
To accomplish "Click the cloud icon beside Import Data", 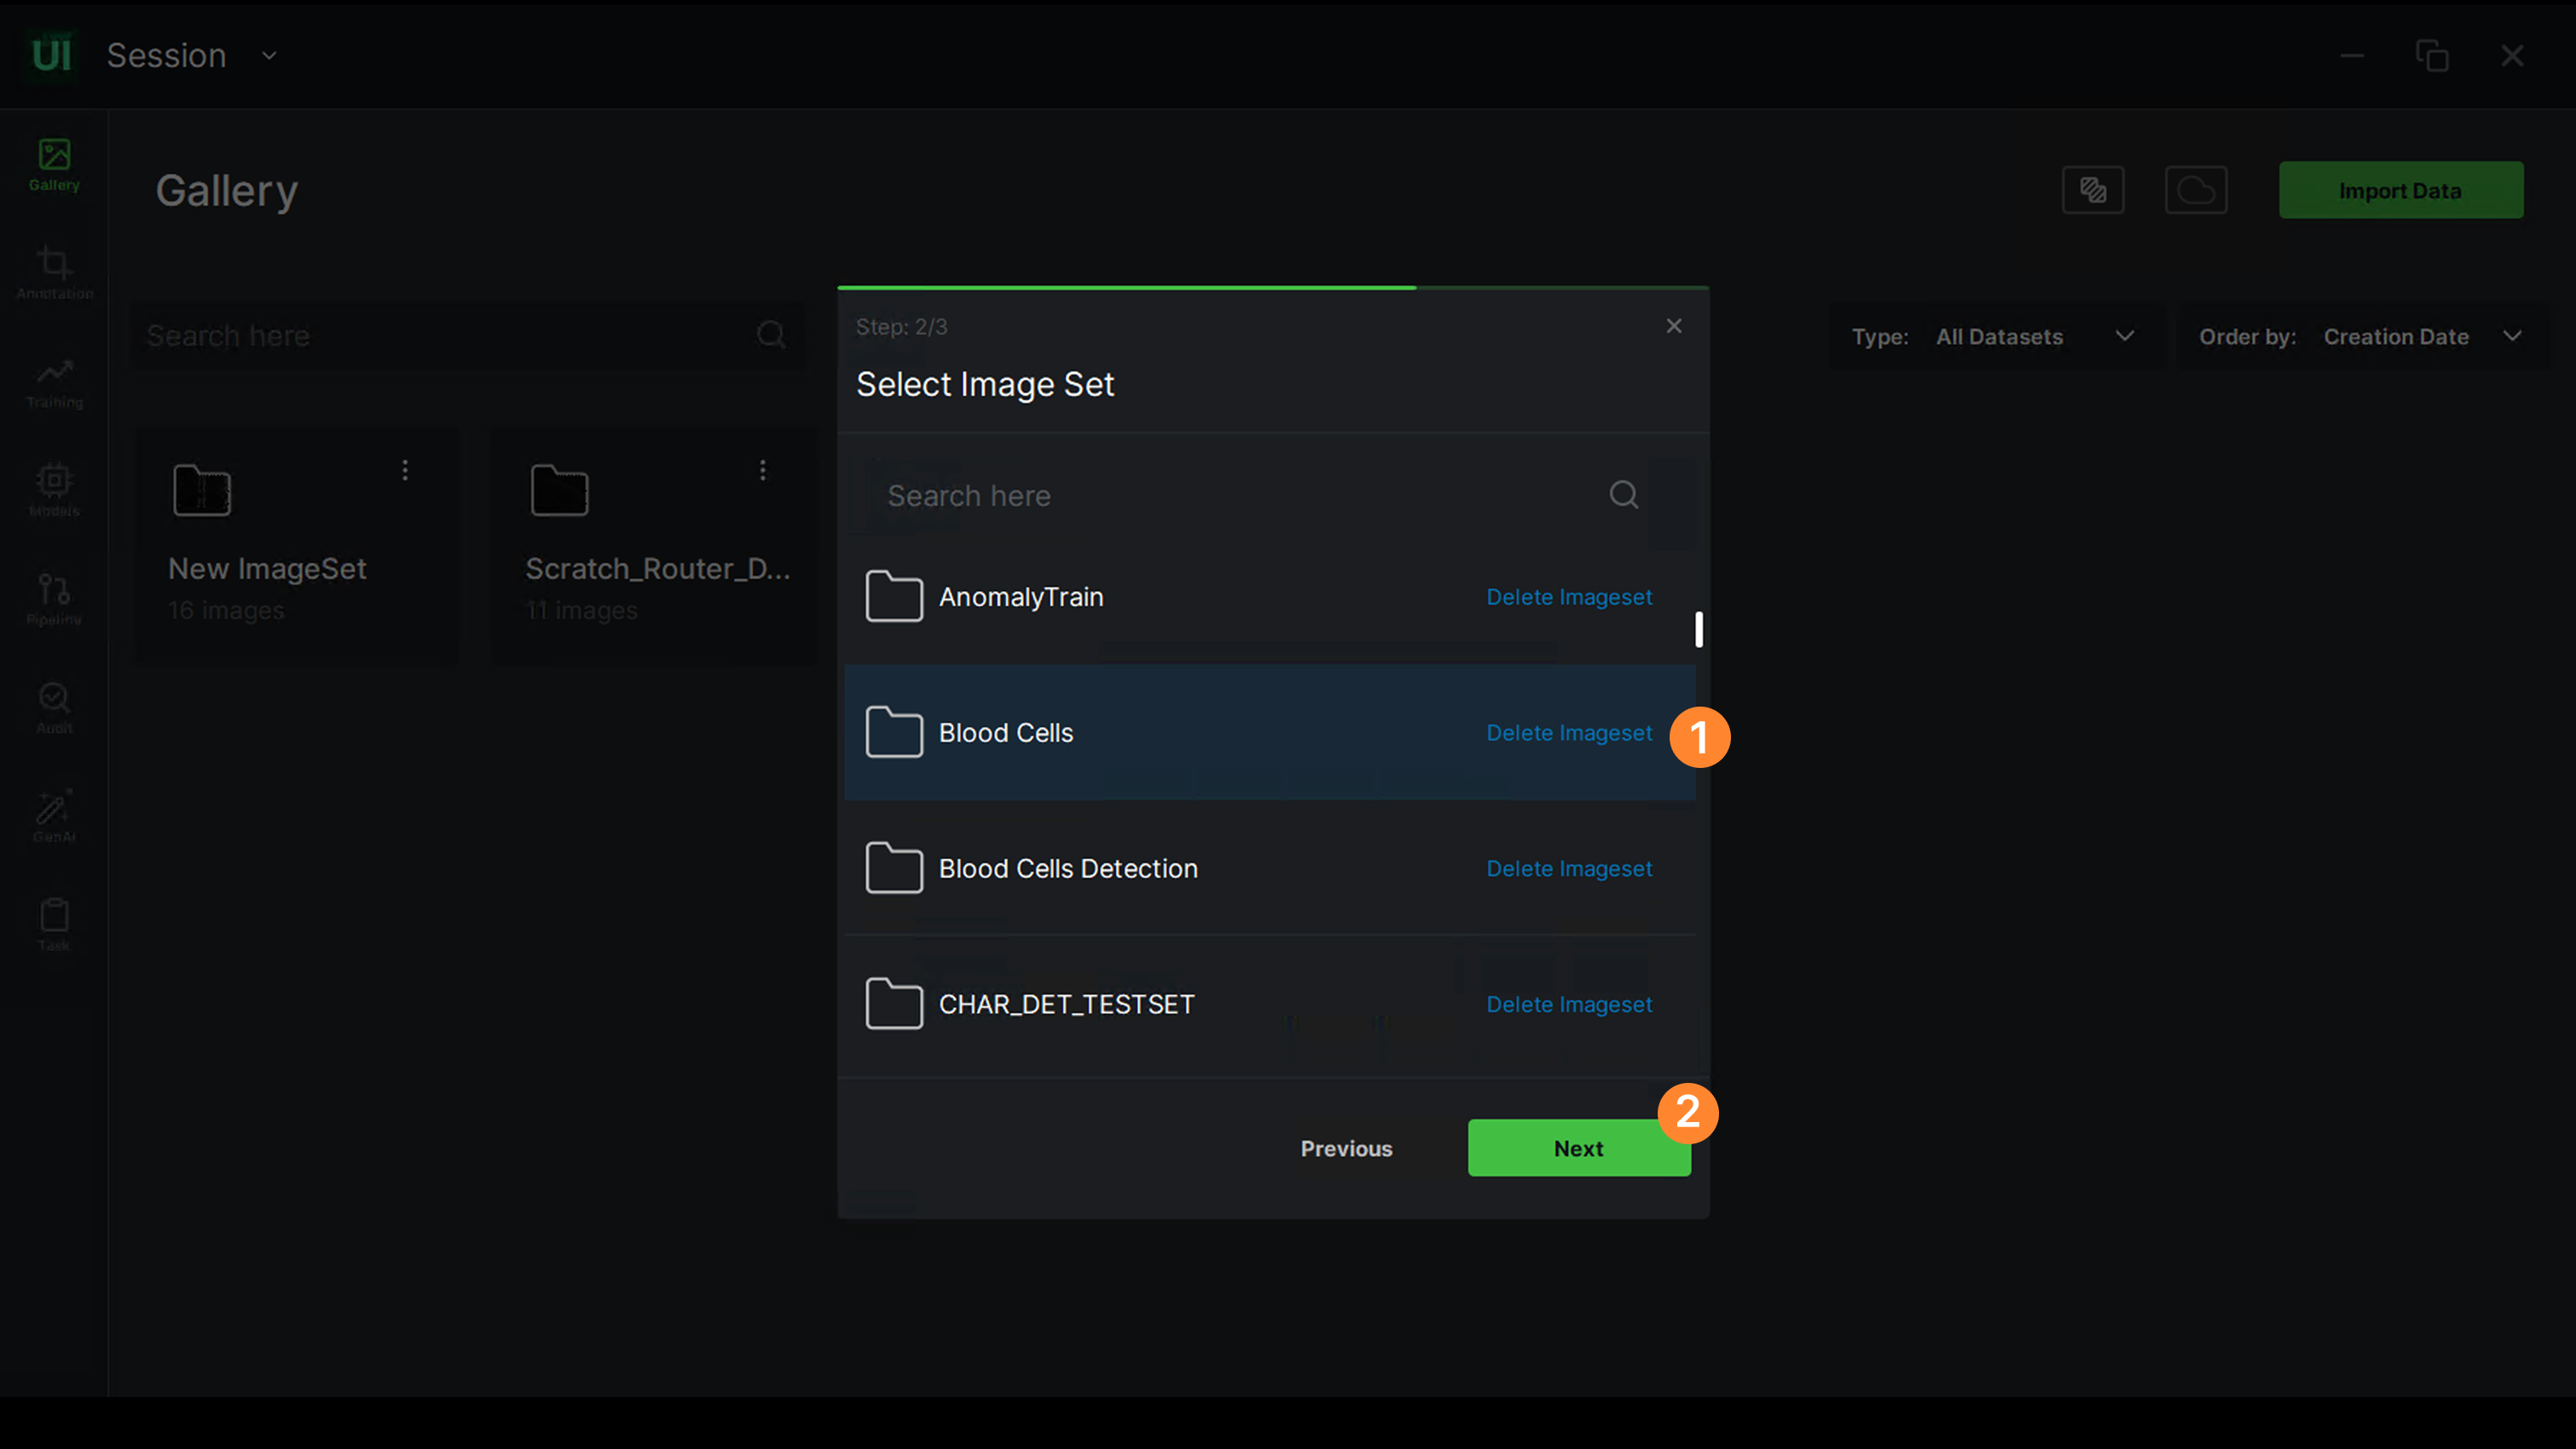I will point(2195,190).
